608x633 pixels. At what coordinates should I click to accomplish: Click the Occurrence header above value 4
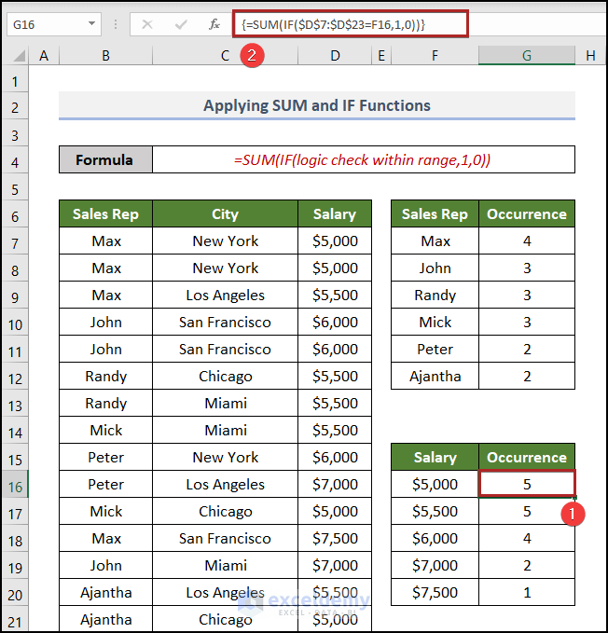point(527,214)
